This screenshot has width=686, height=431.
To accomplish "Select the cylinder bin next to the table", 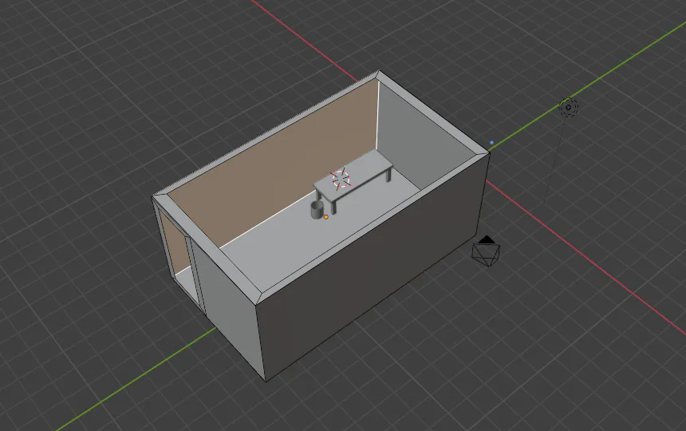I will coord(317,210).
